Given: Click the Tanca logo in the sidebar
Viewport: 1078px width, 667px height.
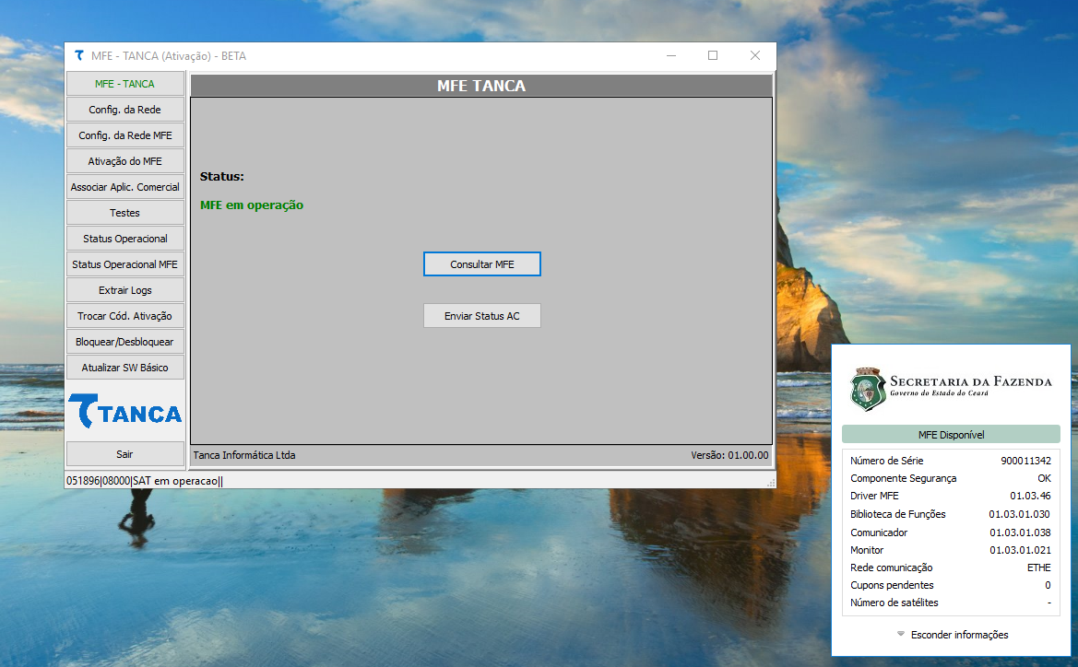Looking at the screenshot, I should (x=125, y=412).
